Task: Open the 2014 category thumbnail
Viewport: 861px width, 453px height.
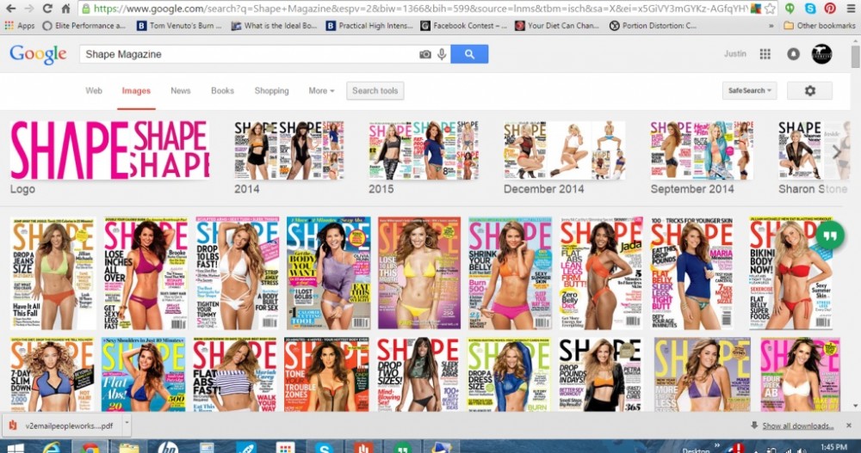Action: click(x=289, y=150)
